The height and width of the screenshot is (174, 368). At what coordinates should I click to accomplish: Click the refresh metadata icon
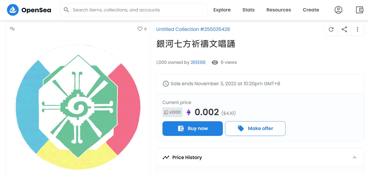pyautogui.click(x=331, y=29)
